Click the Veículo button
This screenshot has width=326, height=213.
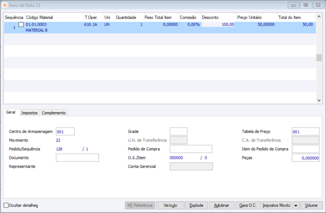pos(170,205)
